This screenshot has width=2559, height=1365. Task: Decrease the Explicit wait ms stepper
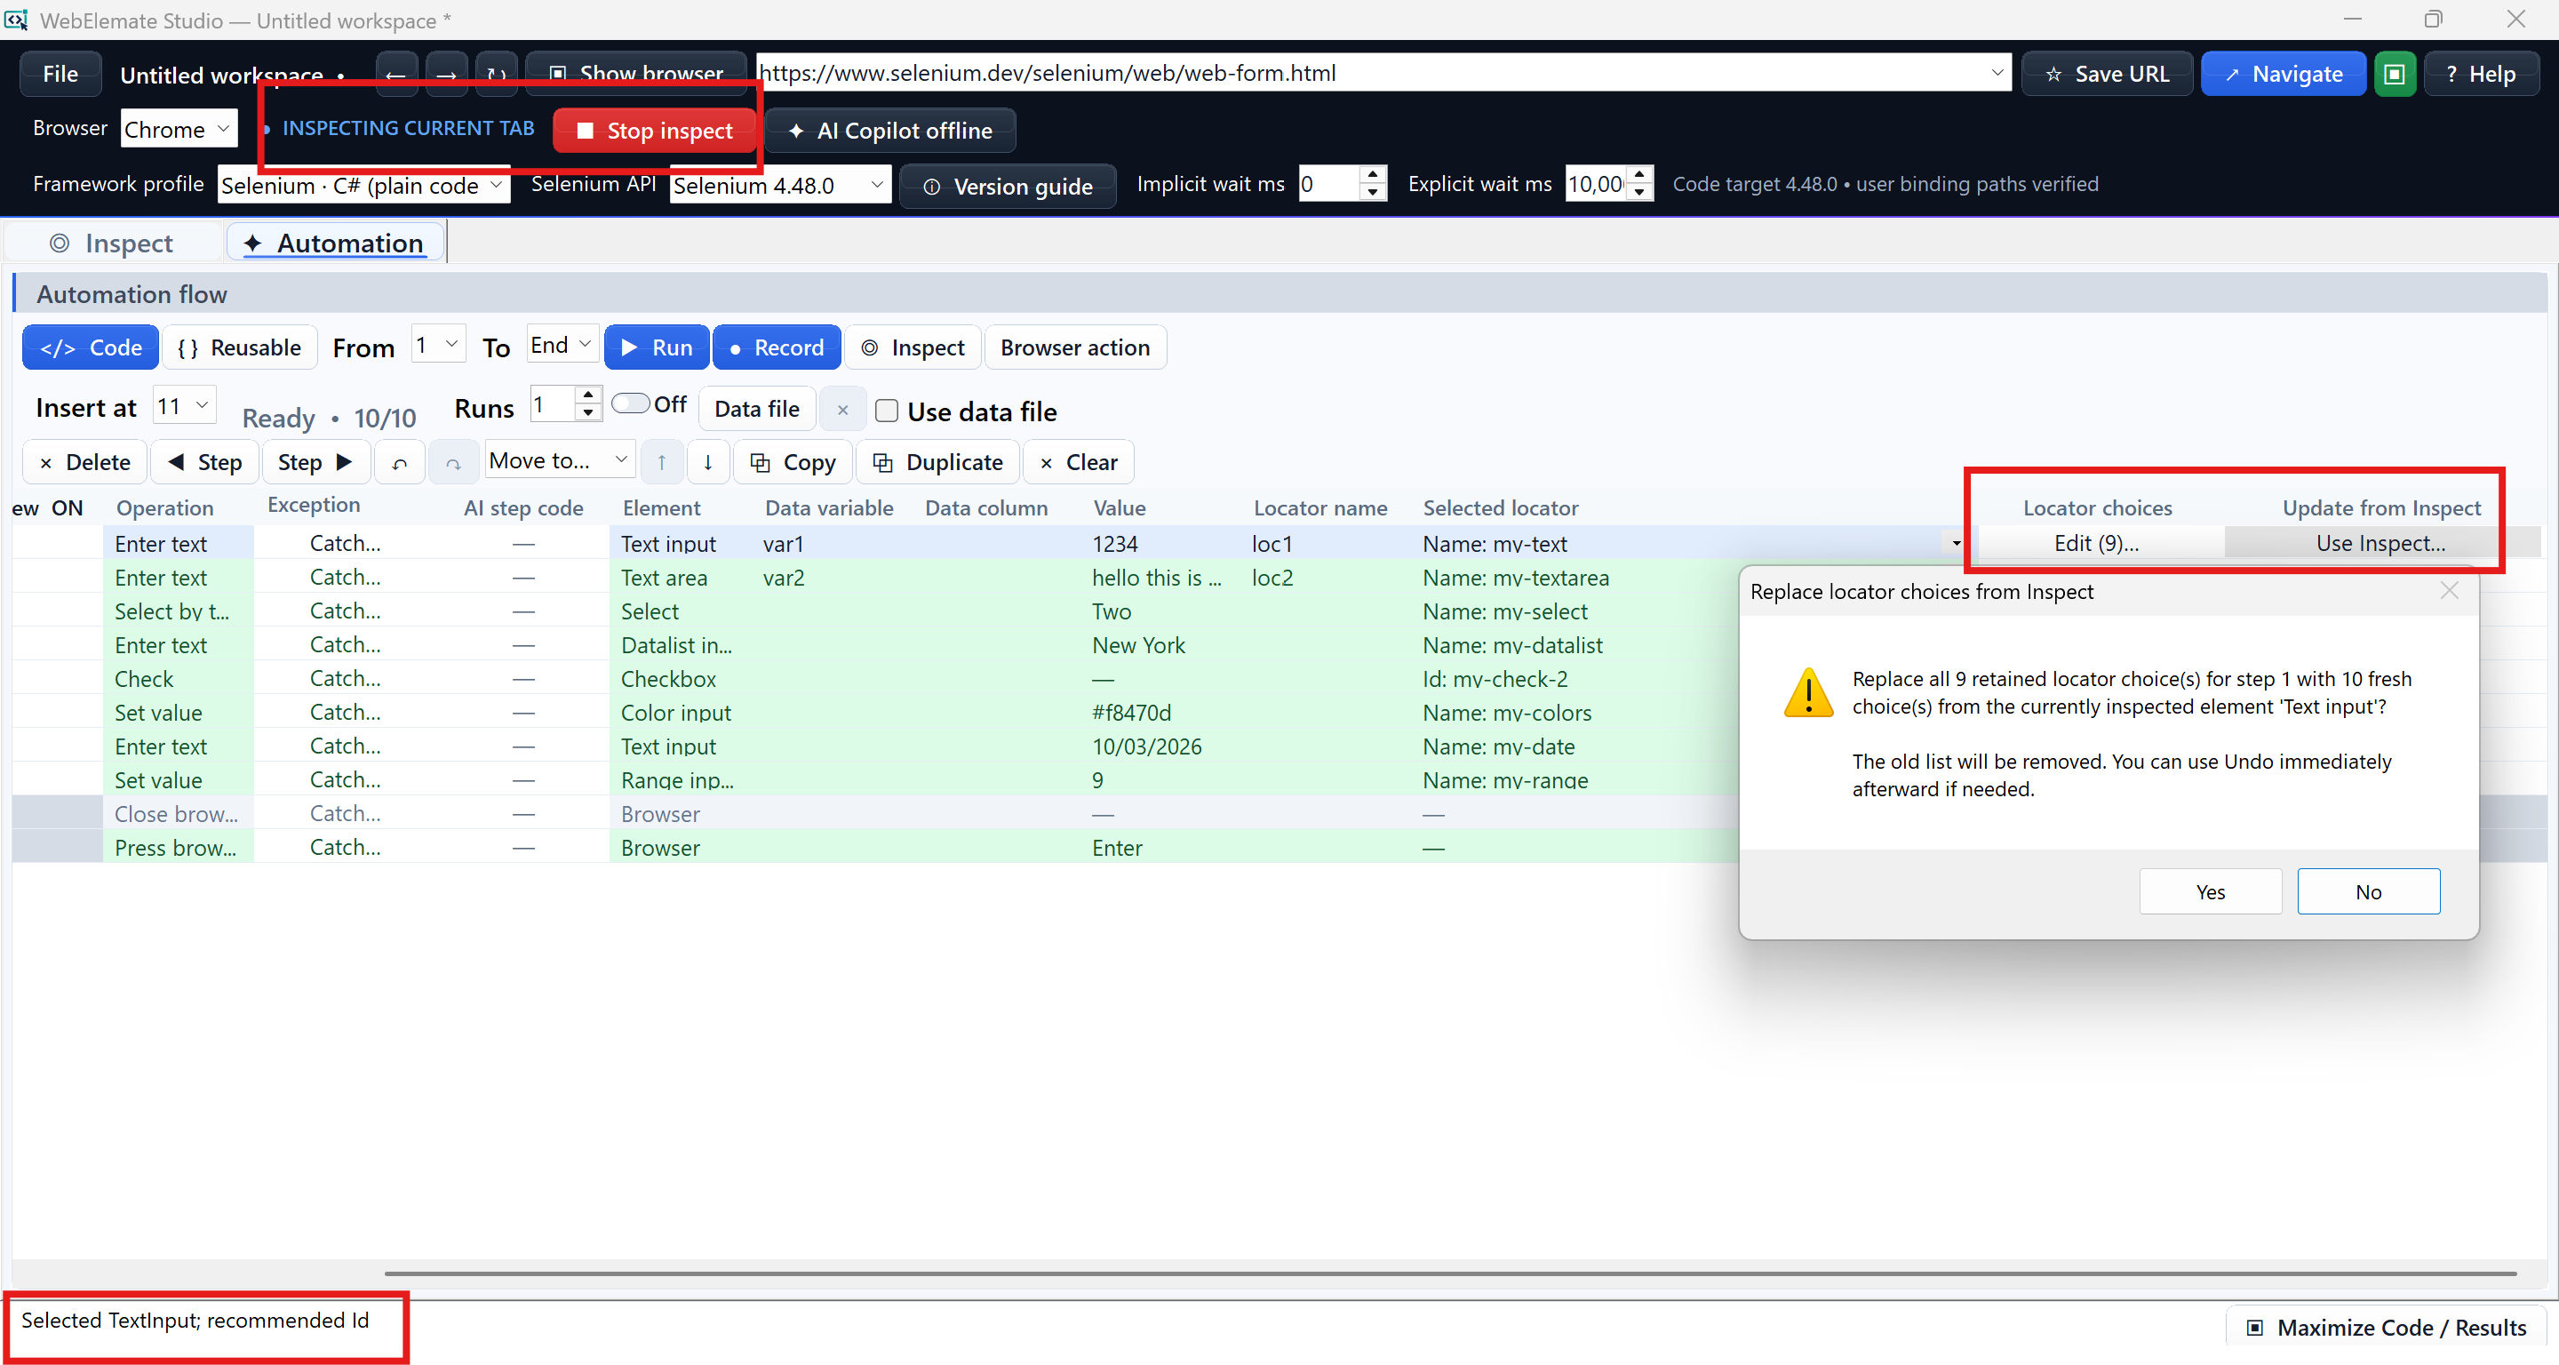tap(1639, 193)
